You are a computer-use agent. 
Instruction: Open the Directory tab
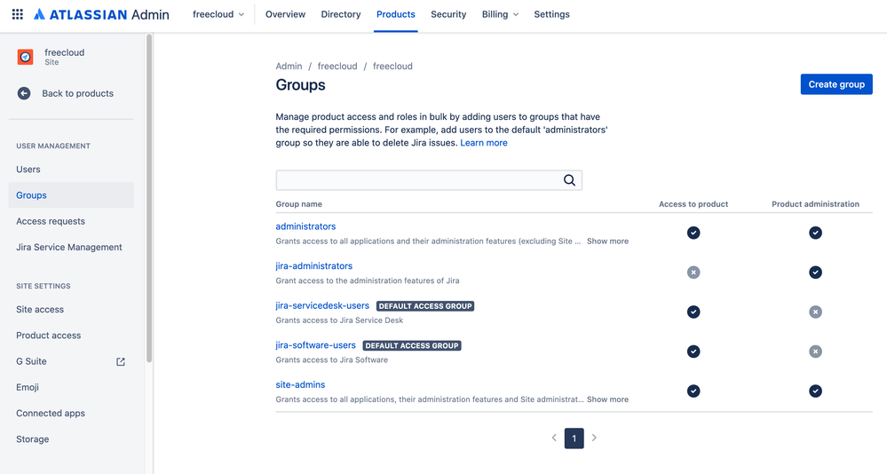click(341, 14)
